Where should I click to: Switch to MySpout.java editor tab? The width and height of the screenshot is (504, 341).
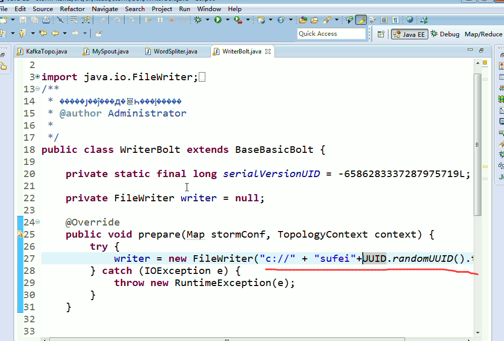click(106, 51)
